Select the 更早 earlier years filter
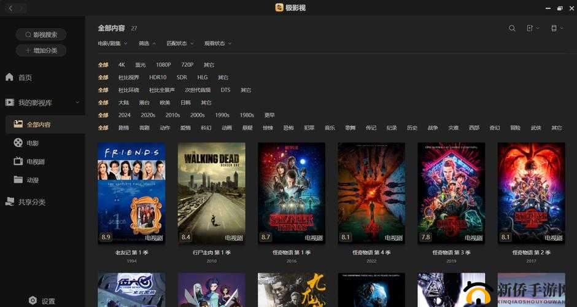Image resolution: width=577 pixels, height=307 pixels. coord(269,115)
